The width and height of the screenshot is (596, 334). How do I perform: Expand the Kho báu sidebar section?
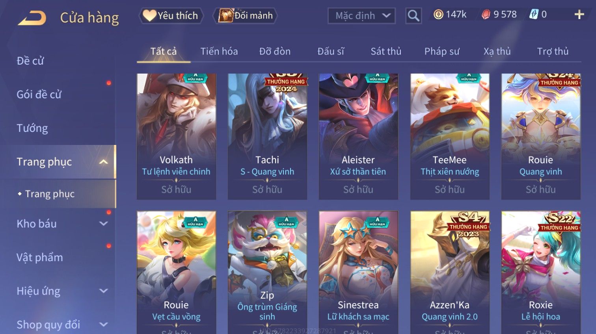104,224
